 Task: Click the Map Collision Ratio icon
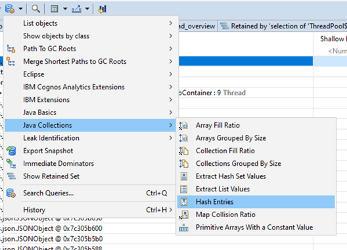coord(183,214)
